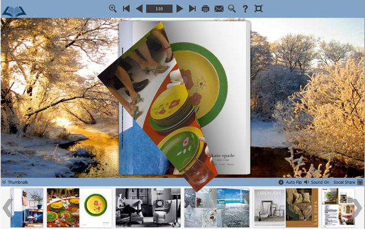The width and height of the screenshot is (365, 229).
Task: Go to the previous page
Action: (139, 9)
